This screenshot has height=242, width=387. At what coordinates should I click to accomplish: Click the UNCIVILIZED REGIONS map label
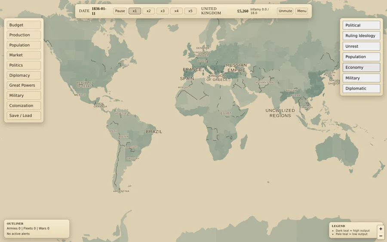280,113
